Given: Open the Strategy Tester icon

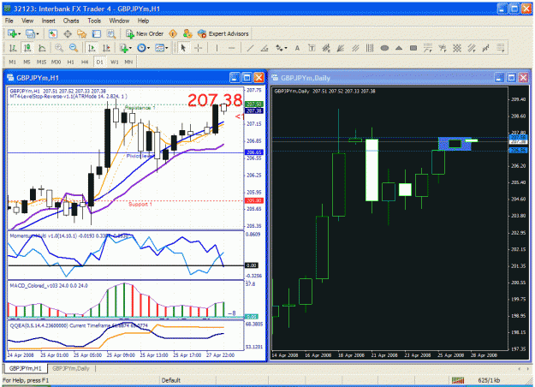Looking at the screenshot, I should click(x=111, y=33).
